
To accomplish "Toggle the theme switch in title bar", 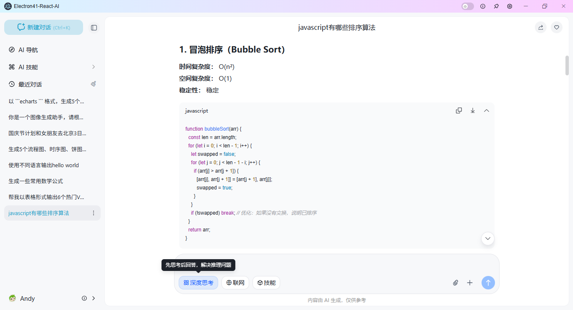I will click(x=468, y=6).
